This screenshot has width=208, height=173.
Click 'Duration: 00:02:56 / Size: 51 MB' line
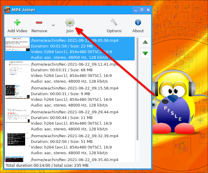tap(62, 141)
